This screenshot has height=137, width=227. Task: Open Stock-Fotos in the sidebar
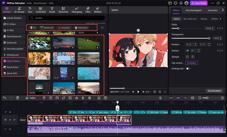tap(14, 67)
